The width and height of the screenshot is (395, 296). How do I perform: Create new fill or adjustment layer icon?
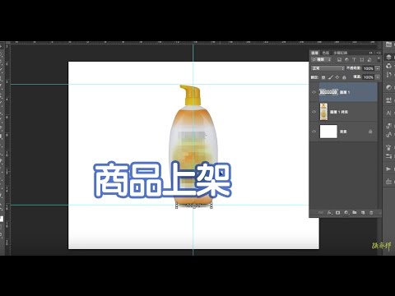346,212
